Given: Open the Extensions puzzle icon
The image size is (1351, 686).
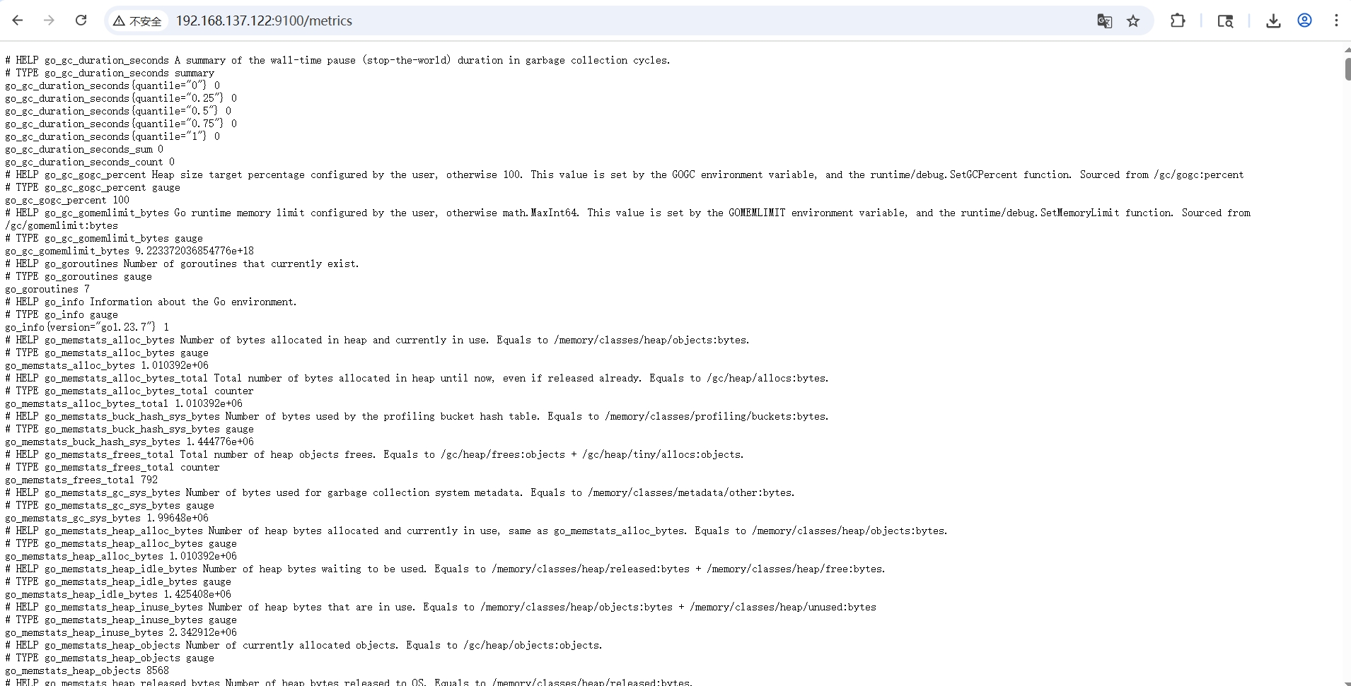Looking at the screenshot, I should pyautogui.click(x=1178, y=20).
